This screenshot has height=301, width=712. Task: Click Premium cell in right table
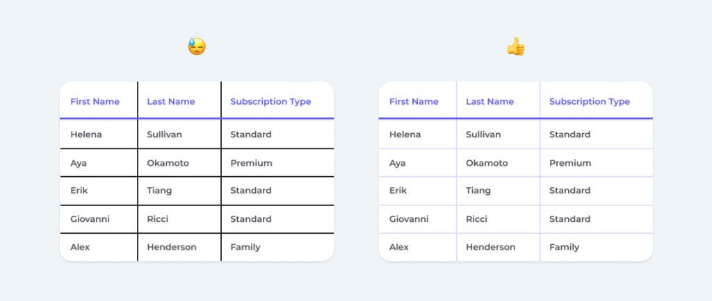coord(570,163)
